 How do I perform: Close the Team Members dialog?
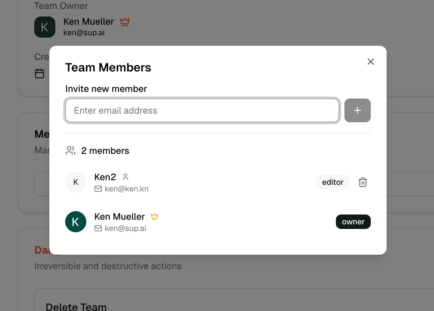coord(370,62)
